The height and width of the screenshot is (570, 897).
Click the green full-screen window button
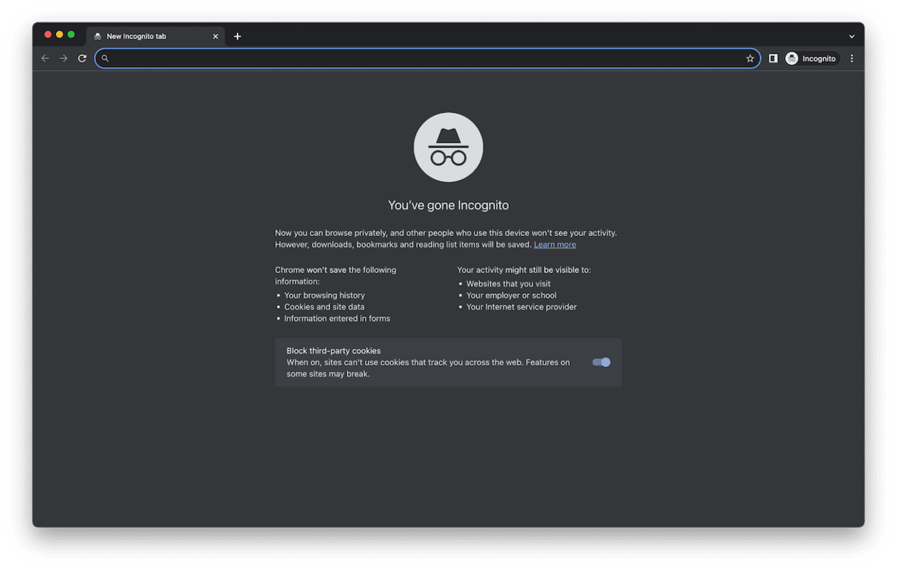pos(72,35)
